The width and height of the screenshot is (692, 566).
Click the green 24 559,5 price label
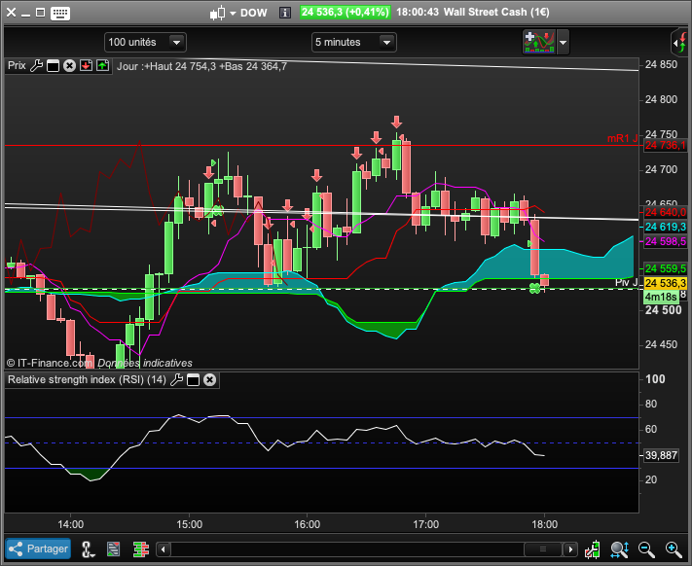(665, 268)
